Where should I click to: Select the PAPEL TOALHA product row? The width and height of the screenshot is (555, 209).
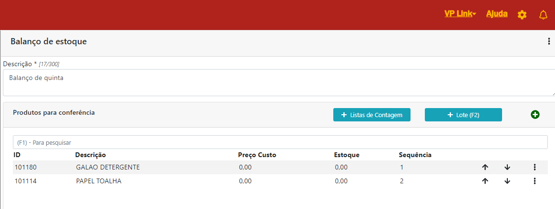pyautogui.click(x=98, y=181)
